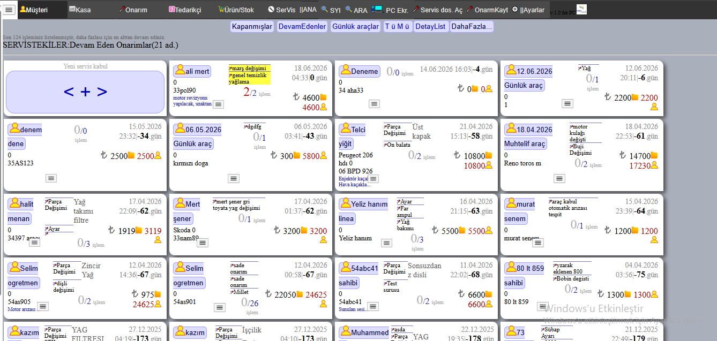Go to the Onarım section

point(132,10)
